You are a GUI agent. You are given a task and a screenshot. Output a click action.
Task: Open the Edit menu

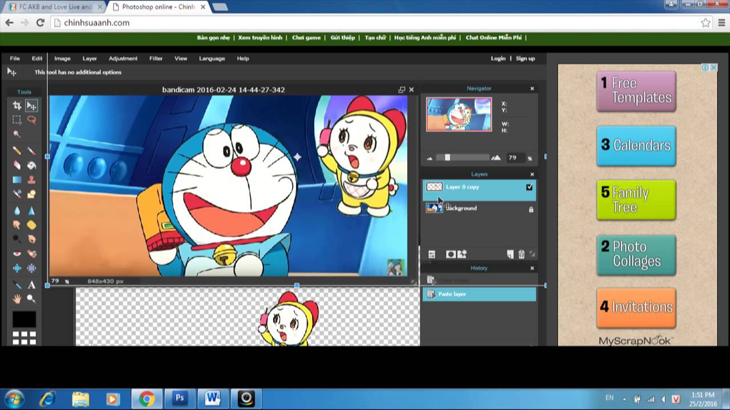click(37, 58)
